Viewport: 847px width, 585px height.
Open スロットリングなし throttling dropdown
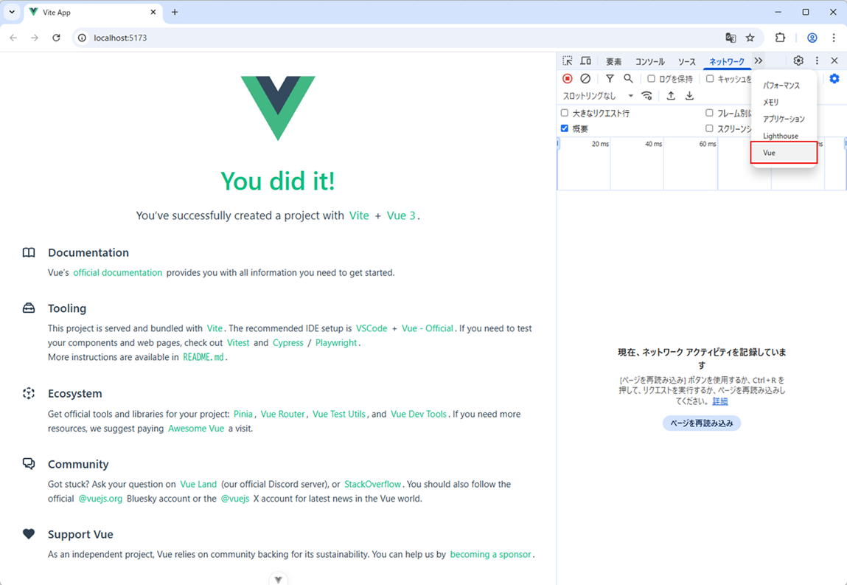(x=598, y=96)
